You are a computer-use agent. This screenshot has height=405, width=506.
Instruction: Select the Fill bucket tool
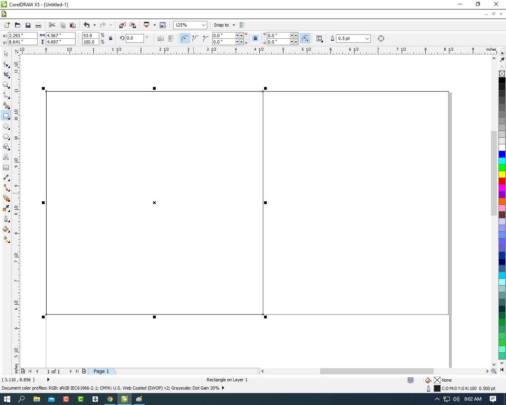(x=6, y=229)
